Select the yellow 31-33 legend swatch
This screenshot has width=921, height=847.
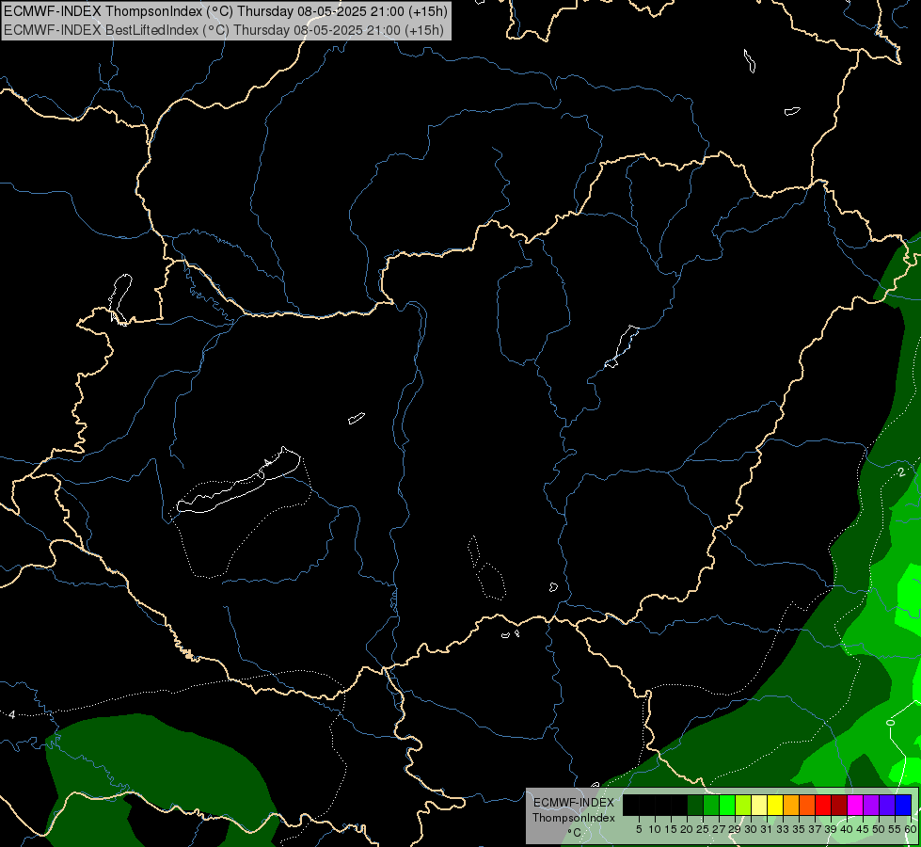tap(775, 805)
